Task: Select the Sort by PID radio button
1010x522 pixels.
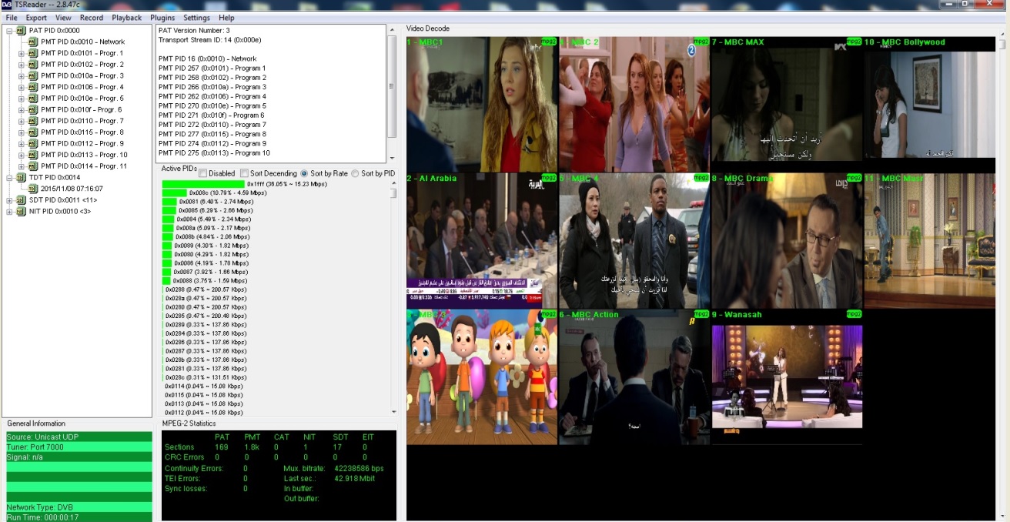Action: point(355,174)
